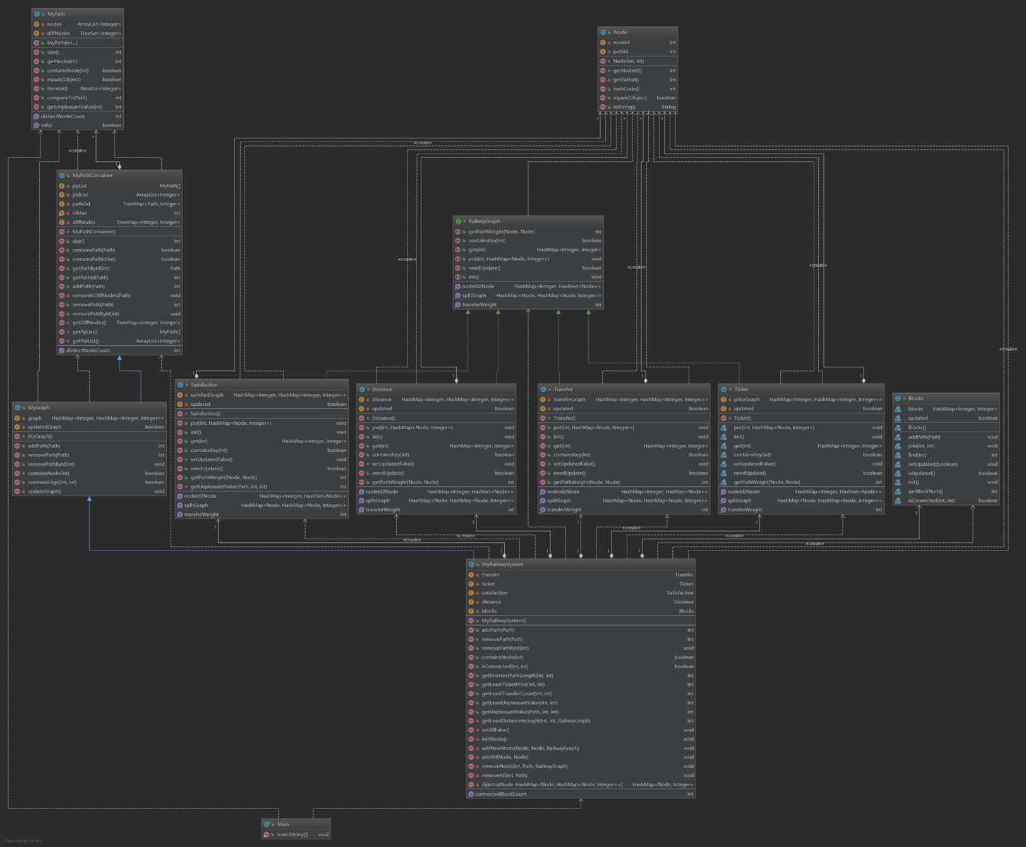The image size is (1026, 847).
Task: Click method icon beside hashCode() in Node
Action: click(x=603, y=89)
